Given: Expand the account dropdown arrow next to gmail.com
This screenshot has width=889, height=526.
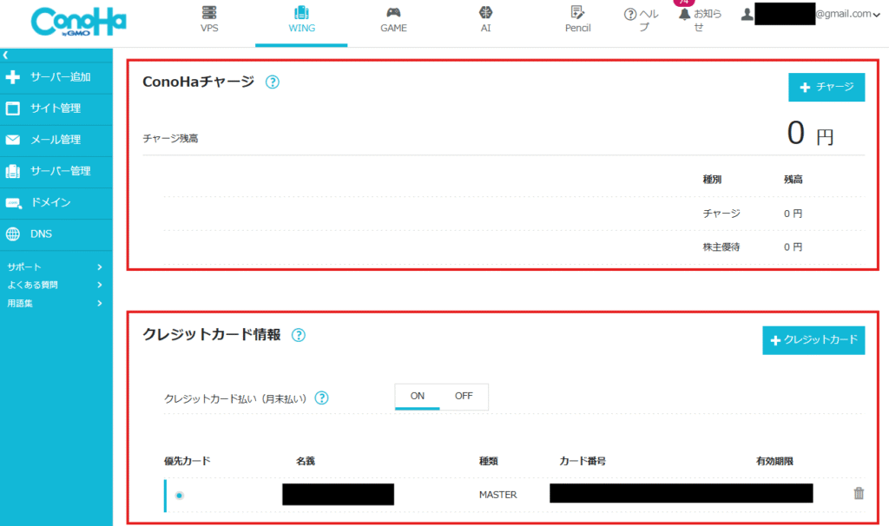Looking at the screenshot, I should [x=877, y=15].
